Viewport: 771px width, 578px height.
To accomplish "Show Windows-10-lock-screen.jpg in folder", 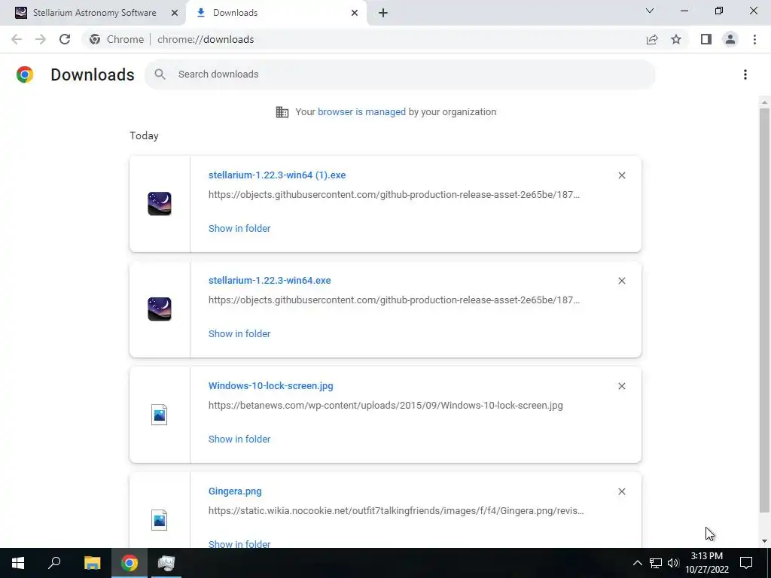I will tap(239, 439).
